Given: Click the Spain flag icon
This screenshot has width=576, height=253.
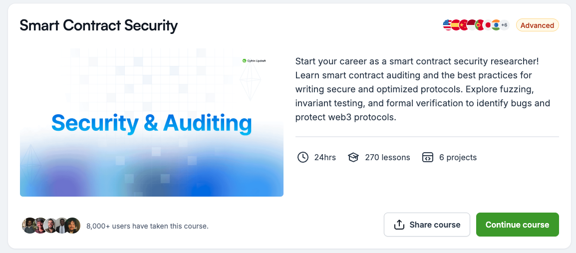Looking at the screenshot, I should pyautogui.click(x=455, y=25).
